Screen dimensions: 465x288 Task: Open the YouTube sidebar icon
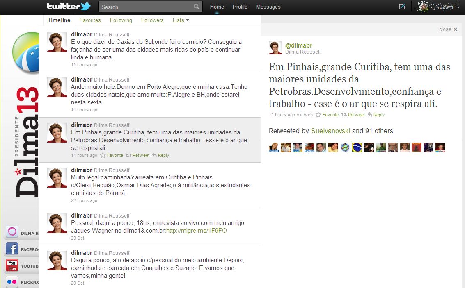click(11, 265)
